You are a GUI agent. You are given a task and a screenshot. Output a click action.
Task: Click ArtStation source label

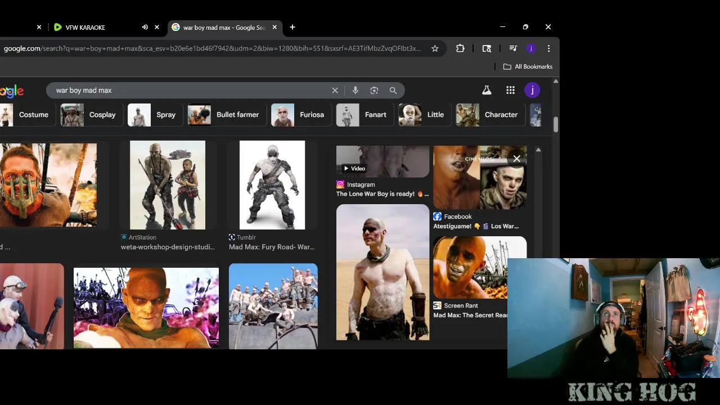[142, 237]
